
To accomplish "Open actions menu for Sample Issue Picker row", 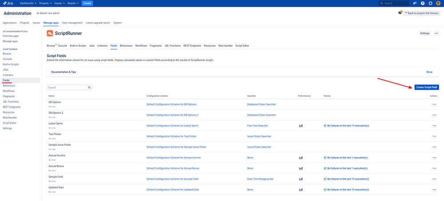I will (434, 147).
